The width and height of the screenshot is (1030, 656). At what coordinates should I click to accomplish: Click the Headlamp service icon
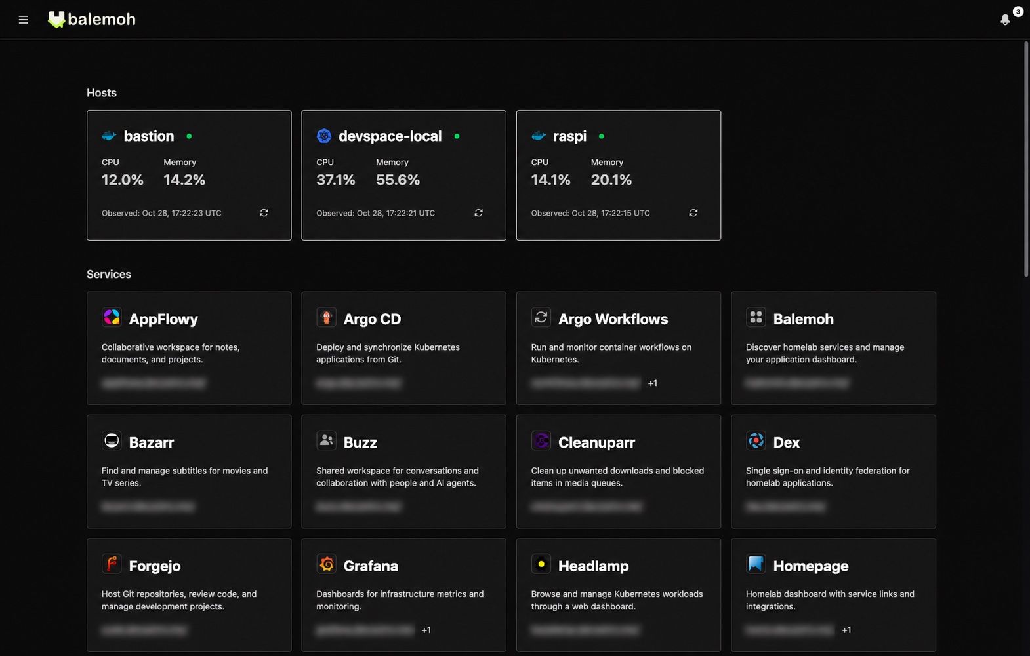541,564
